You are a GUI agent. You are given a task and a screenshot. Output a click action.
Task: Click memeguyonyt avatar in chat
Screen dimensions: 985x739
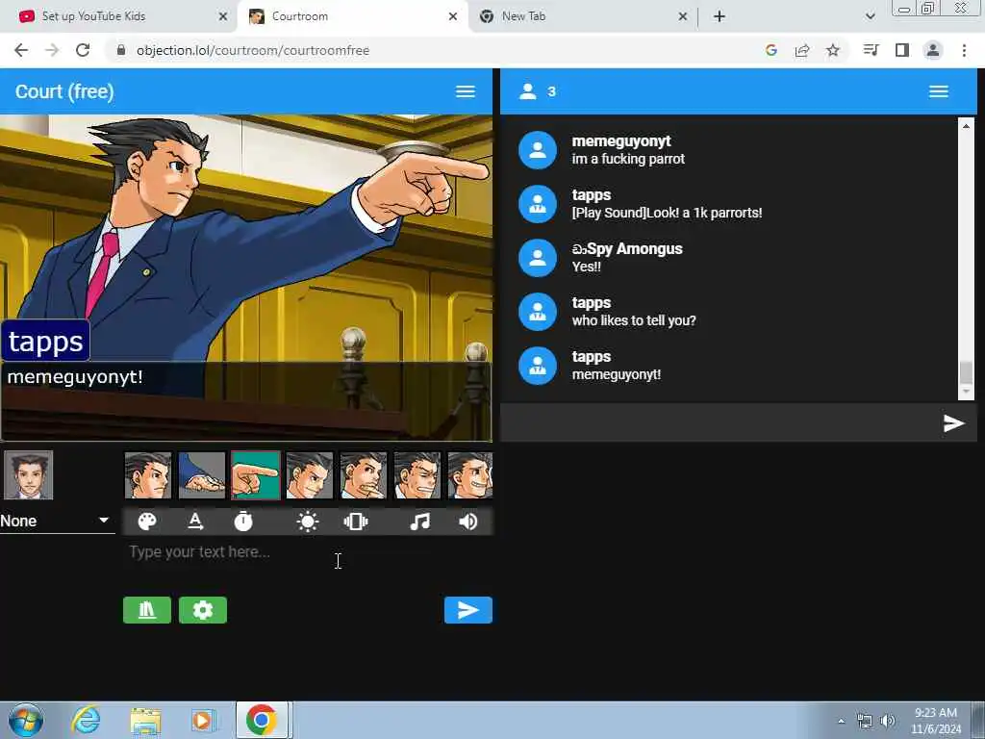[x=538, y=150]
